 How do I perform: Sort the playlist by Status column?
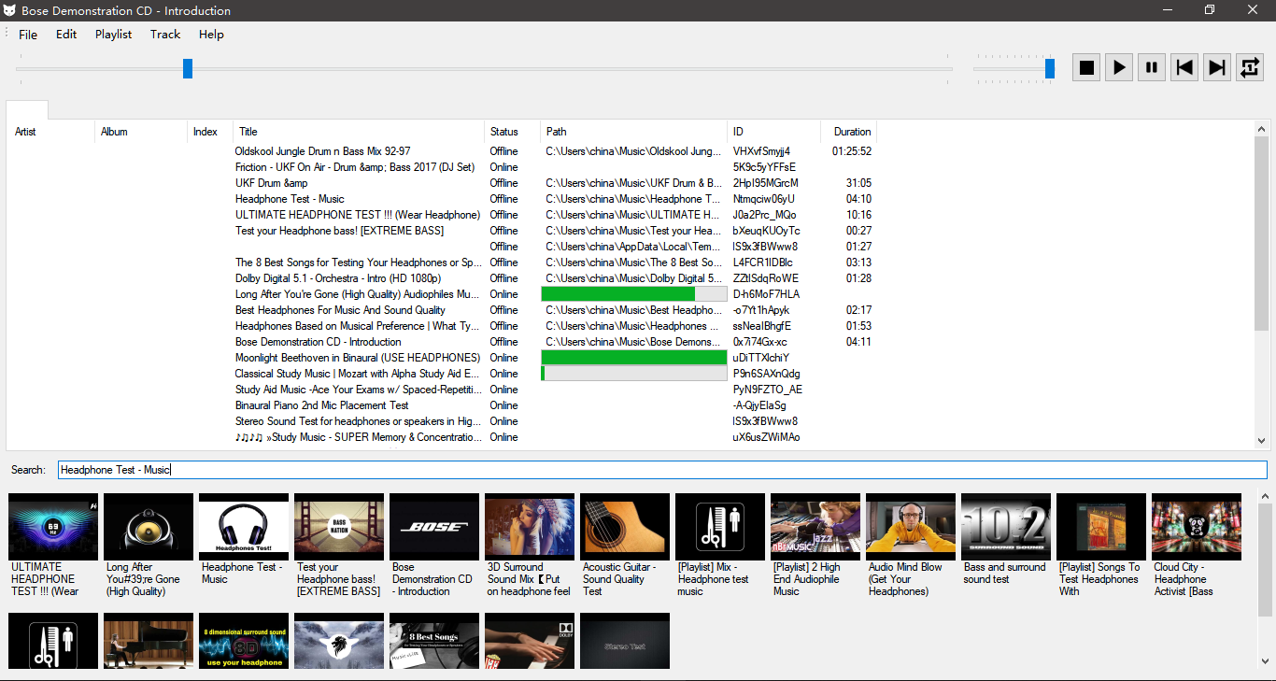512,132
